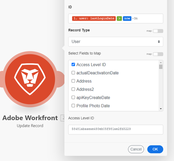
Task: Click the red lastLoginDate token
Action: pos(94,19)
